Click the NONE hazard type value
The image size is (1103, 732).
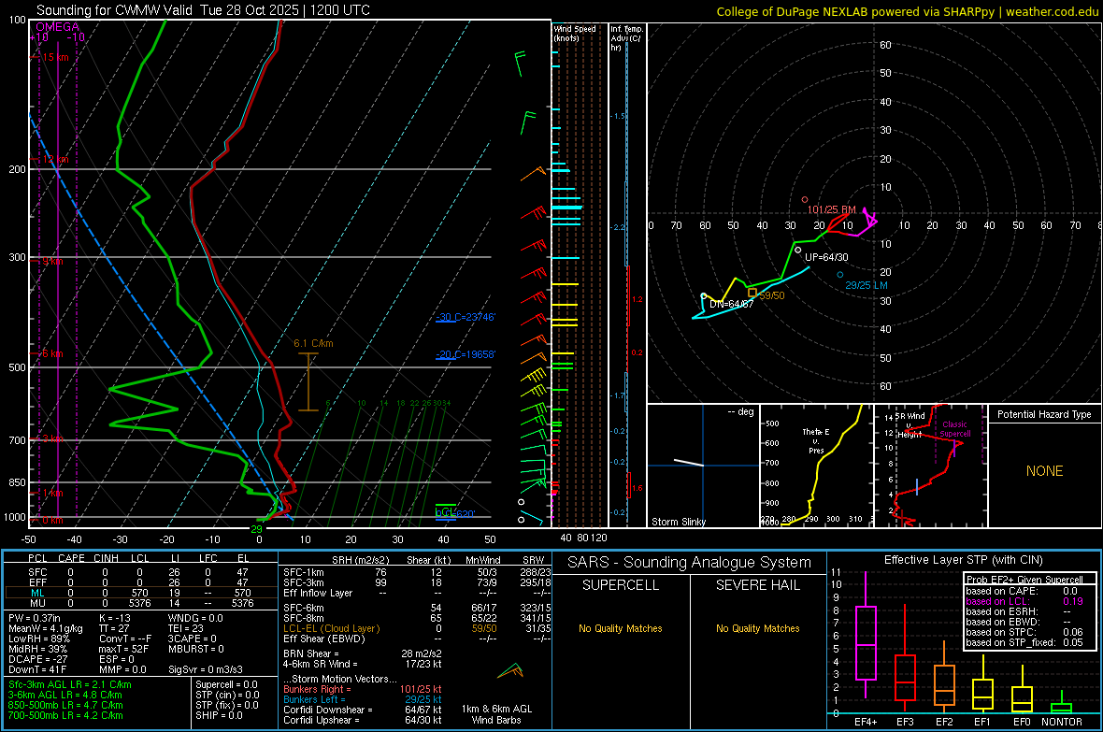[1045, 471]
